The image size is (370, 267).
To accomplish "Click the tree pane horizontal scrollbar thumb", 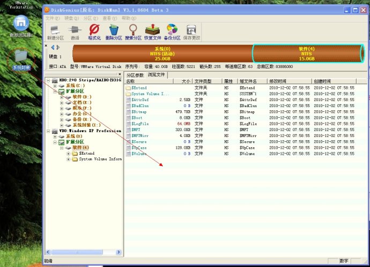I will coord(77,252).
